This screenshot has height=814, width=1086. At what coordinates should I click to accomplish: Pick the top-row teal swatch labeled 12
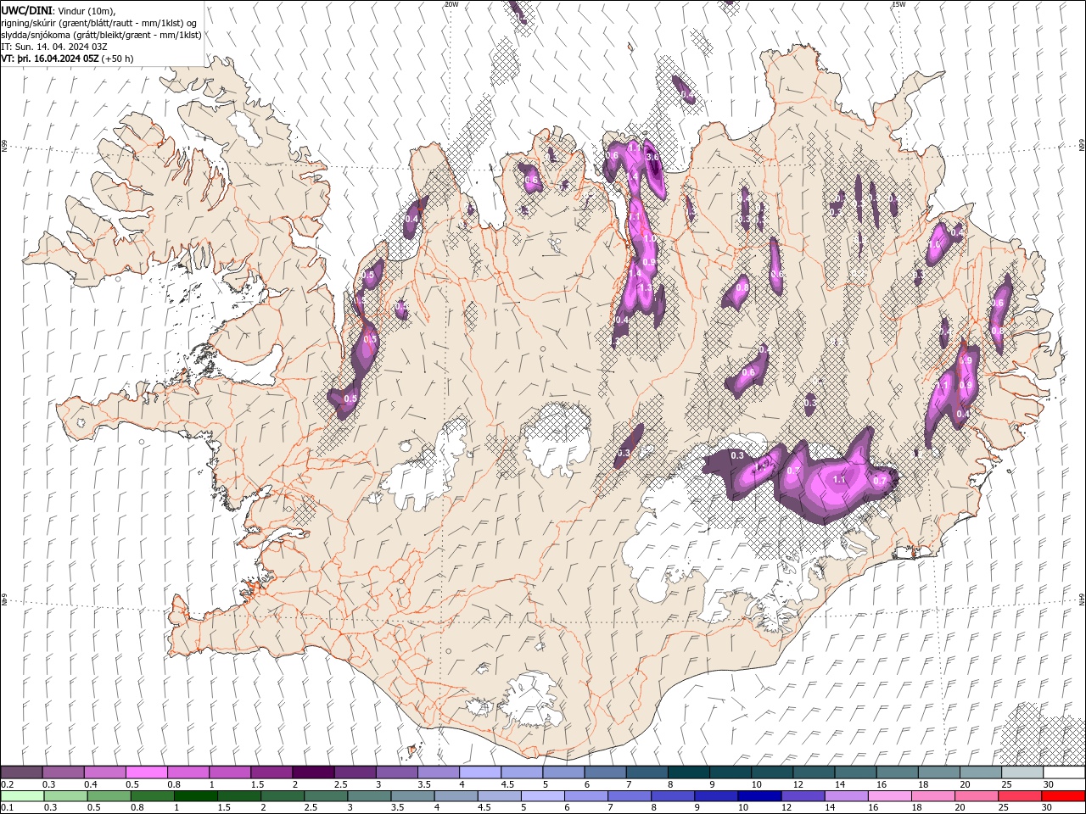pos(814,772)
